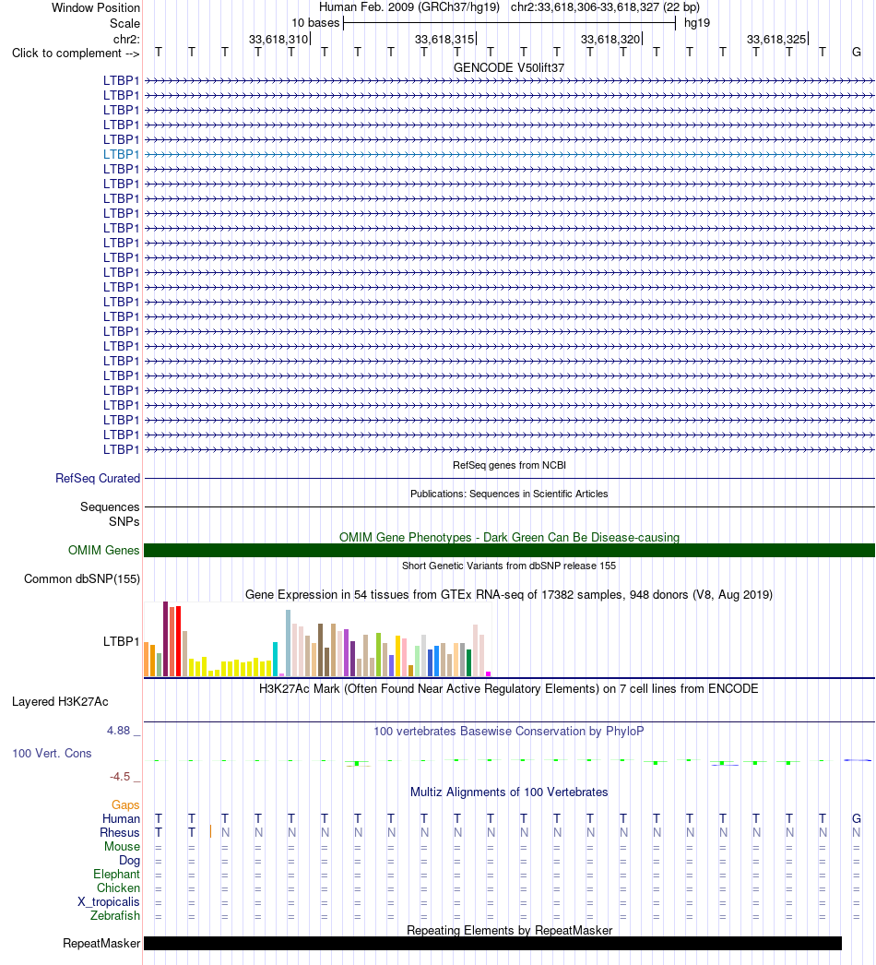Click the 'Zebrafish' alignment row label
Viewport: 876px width, 965px height.
(115, 916)
